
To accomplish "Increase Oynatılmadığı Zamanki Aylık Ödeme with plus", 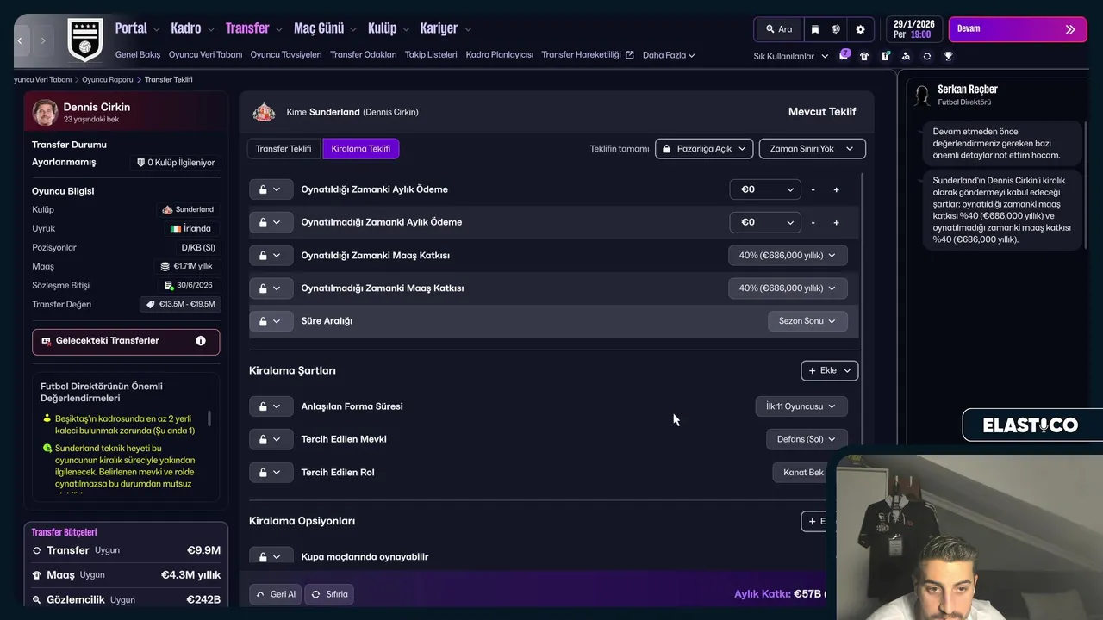I will point(836,222).
